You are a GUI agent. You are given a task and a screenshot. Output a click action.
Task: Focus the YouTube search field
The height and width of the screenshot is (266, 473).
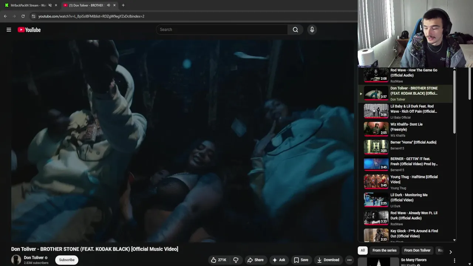[222, 30]
